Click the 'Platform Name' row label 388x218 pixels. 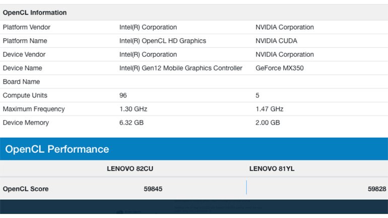(x=25, y=41)
